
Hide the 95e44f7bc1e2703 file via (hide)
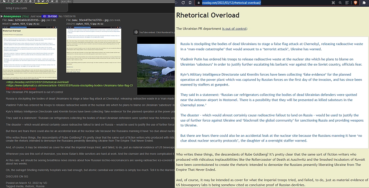(x=75, y=20)
